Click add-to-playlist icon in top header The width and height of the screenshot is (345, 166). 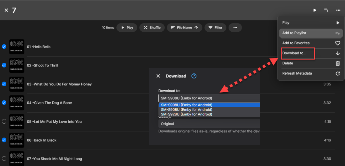[x=327, y=10]
